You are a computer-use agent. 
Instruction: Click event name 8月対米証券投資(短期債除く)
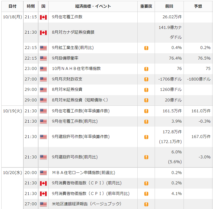[x=80, y=100]
